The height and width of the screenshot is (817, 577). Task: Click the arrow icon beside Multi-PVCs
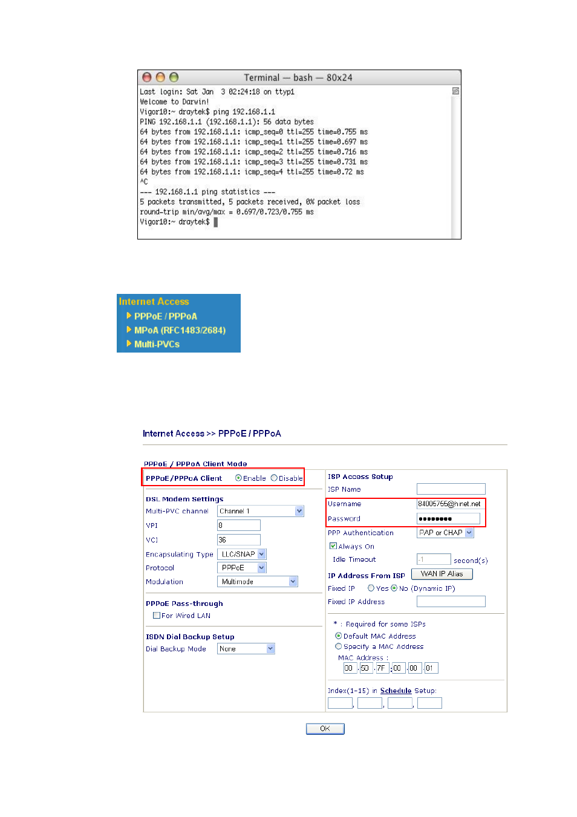tap(129, 343)
